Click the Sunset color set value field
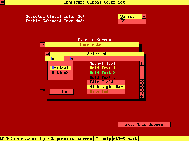Image resolution: width=189 pixels, height=141 pixels. (130, 16)
